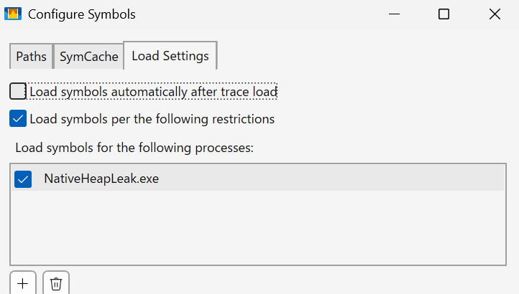
Task: Click the Configure Symbols window app icon
Action: pyautogui.click(x=13, y=14)
